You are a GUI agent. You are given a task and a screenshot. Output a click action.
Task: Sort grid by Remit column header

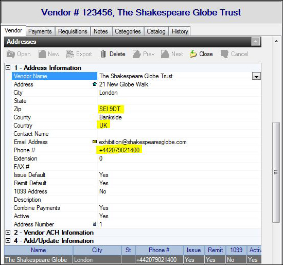215,250
